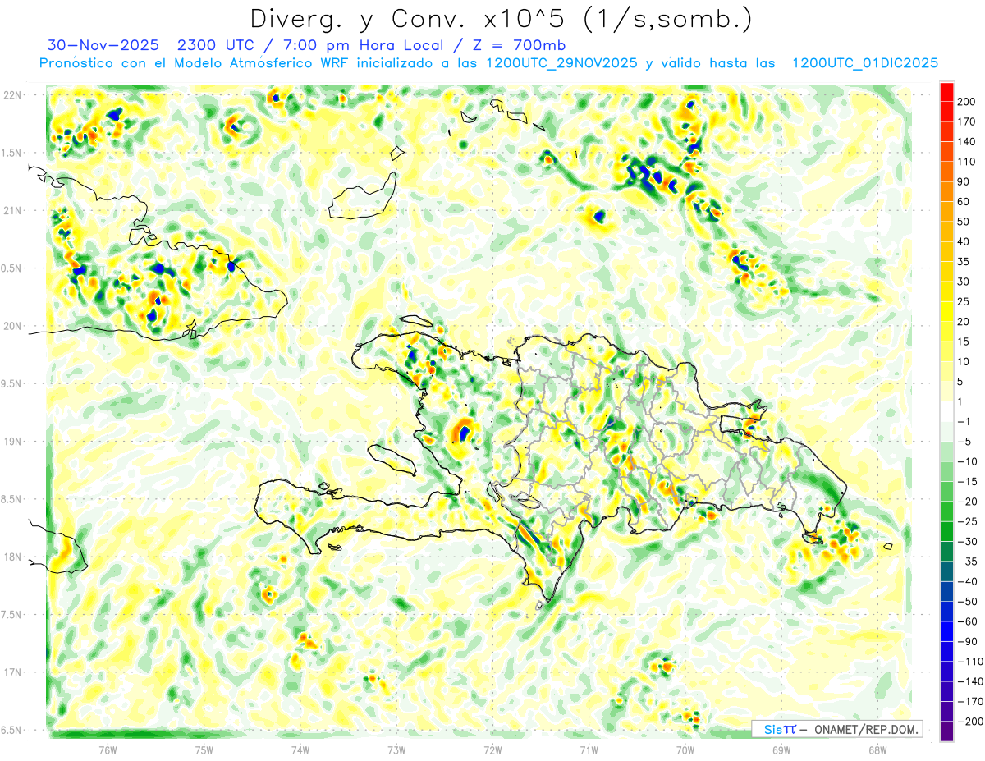Click the '-35' color scale value
Image resolution: width=985 pixels, height=761 pixels.
[x=969, y=562]
